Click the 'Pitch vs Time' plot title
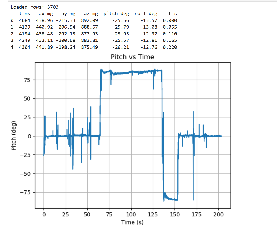 tap(132, 57)
